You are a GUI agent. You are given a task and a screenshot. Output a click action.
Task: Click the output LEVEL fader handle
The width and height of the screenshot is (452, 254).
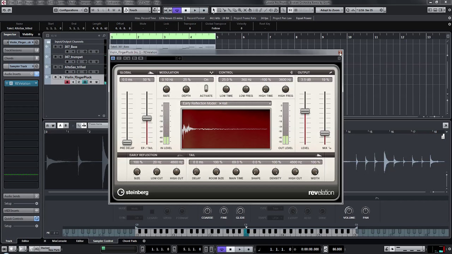tap(305, 111)
